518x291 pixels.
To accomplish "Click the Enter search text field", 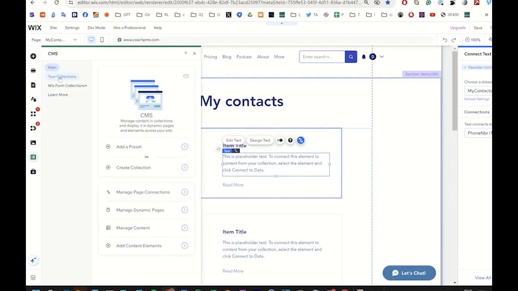I will point(322,57).
